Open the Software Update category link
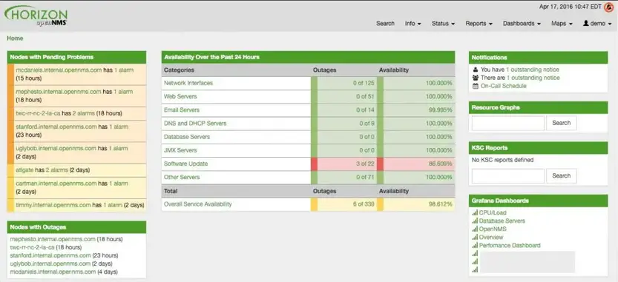The image size is (618, 282). [x=185, y=164]
